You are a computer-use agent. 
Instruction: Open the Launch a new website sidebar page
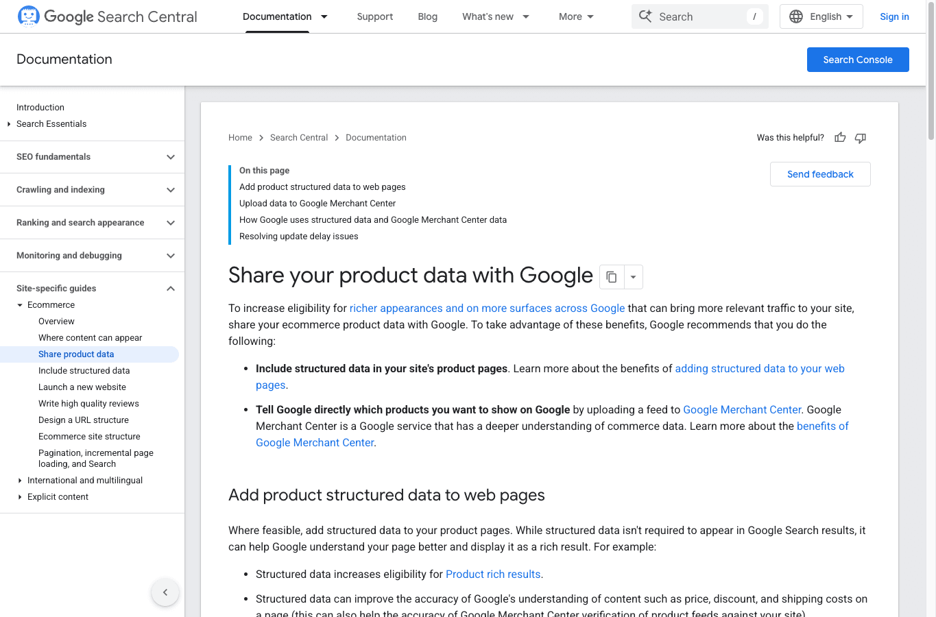(82, 387)
